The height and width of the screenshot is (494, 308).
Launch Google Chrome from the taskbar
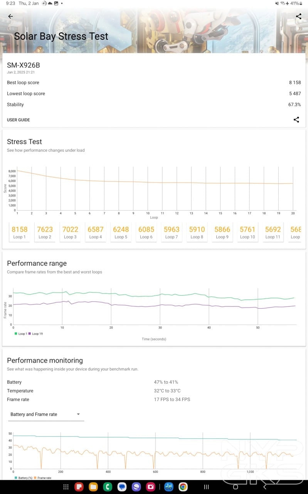tap(183, 487)
